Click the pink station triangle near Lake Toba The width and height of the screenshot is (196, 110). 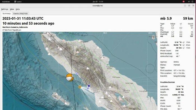[x=120, y=99]
